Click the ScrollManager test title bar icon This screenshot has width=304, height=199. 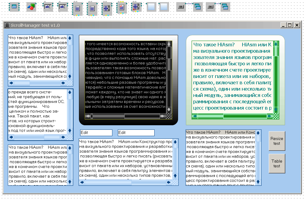pos(7,25)
